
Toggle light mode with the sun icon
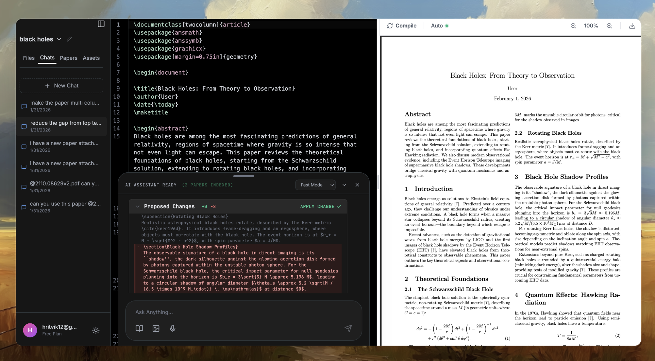[x=96, y=330]
